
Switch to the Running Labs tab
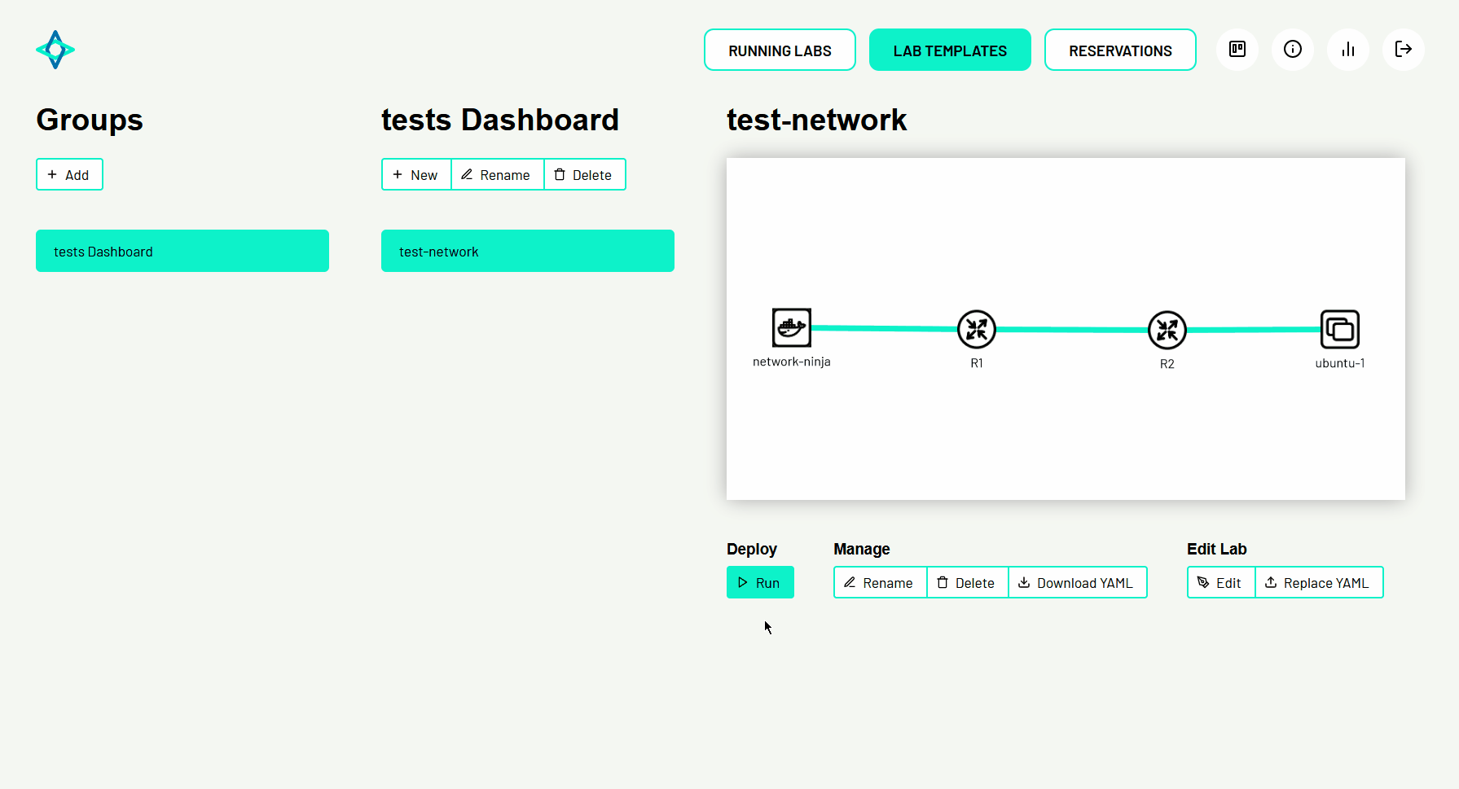point(779,50)
